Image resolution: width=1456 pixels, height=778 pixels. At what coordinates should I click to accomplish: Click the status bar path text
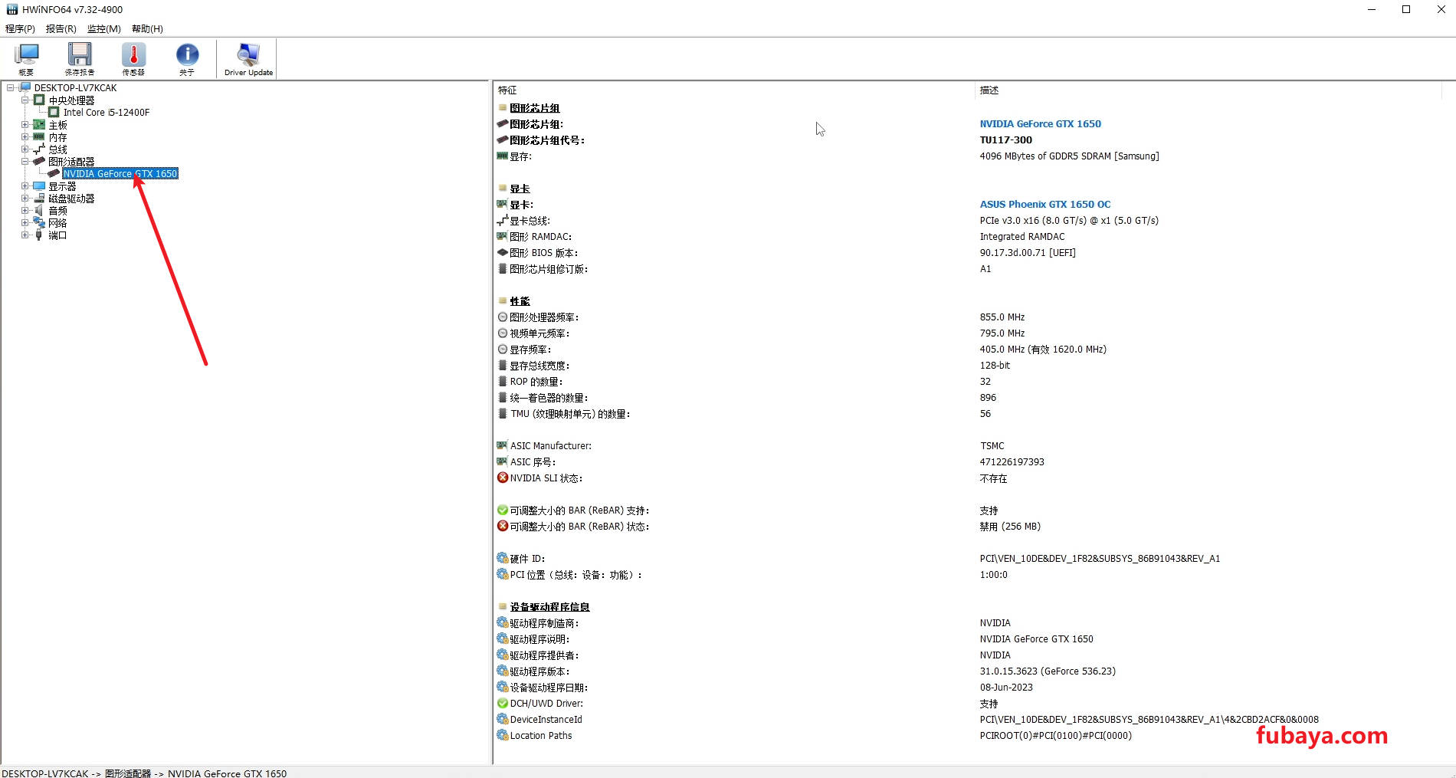pos(144,773)
